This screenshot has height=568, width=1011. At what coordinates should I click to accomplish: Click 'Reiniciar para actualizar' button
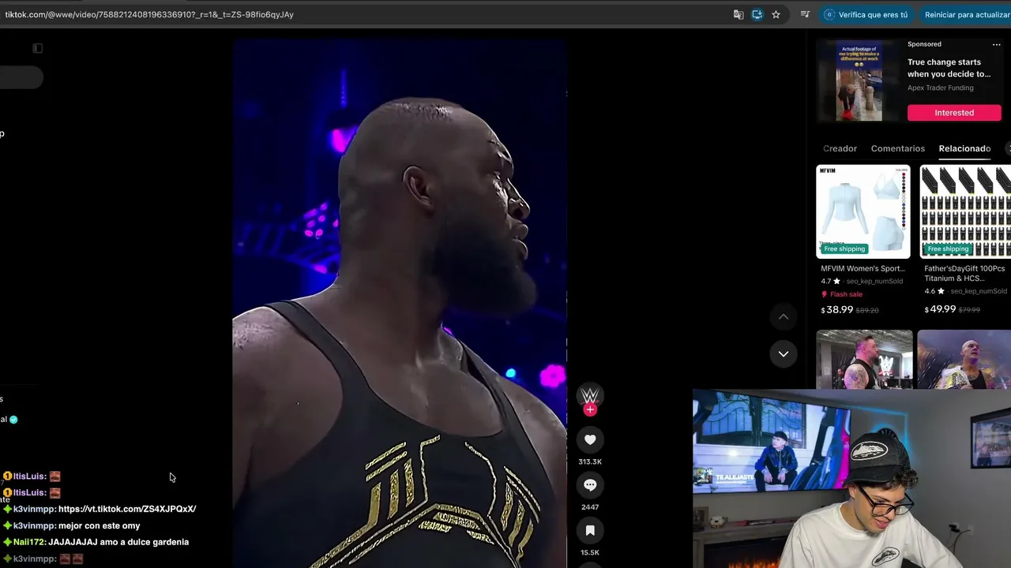(965, 14)
